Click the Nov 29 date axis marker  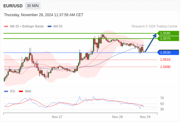(145, 117)
